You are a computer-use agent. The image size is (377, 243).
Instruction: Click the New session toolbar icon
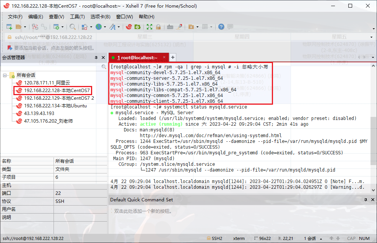(x=10, y=27)
